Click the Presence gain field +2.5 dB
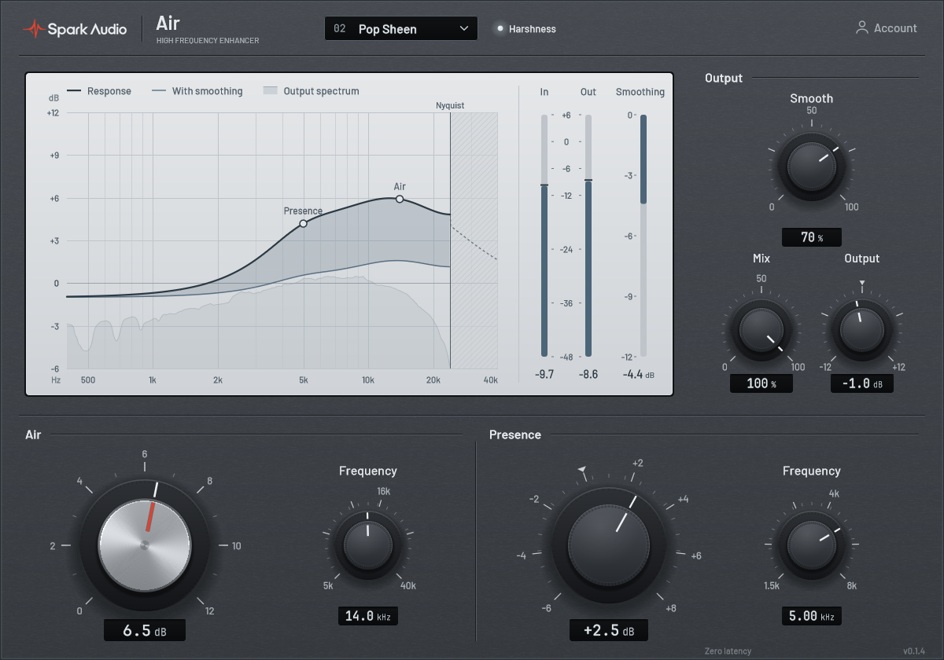The image size is (944, 660). pos(608,630)
